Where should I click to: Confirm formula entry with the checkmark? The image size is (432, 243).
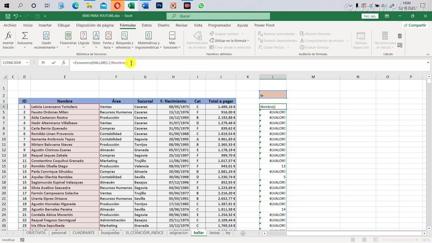[x=53, y=63]
